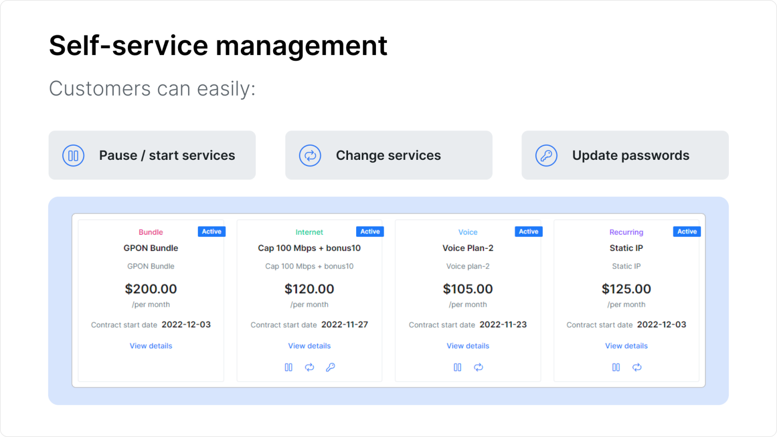Pause the Voice Plan-2 service
Screen dimensions: 777x437
click(457, 367)
